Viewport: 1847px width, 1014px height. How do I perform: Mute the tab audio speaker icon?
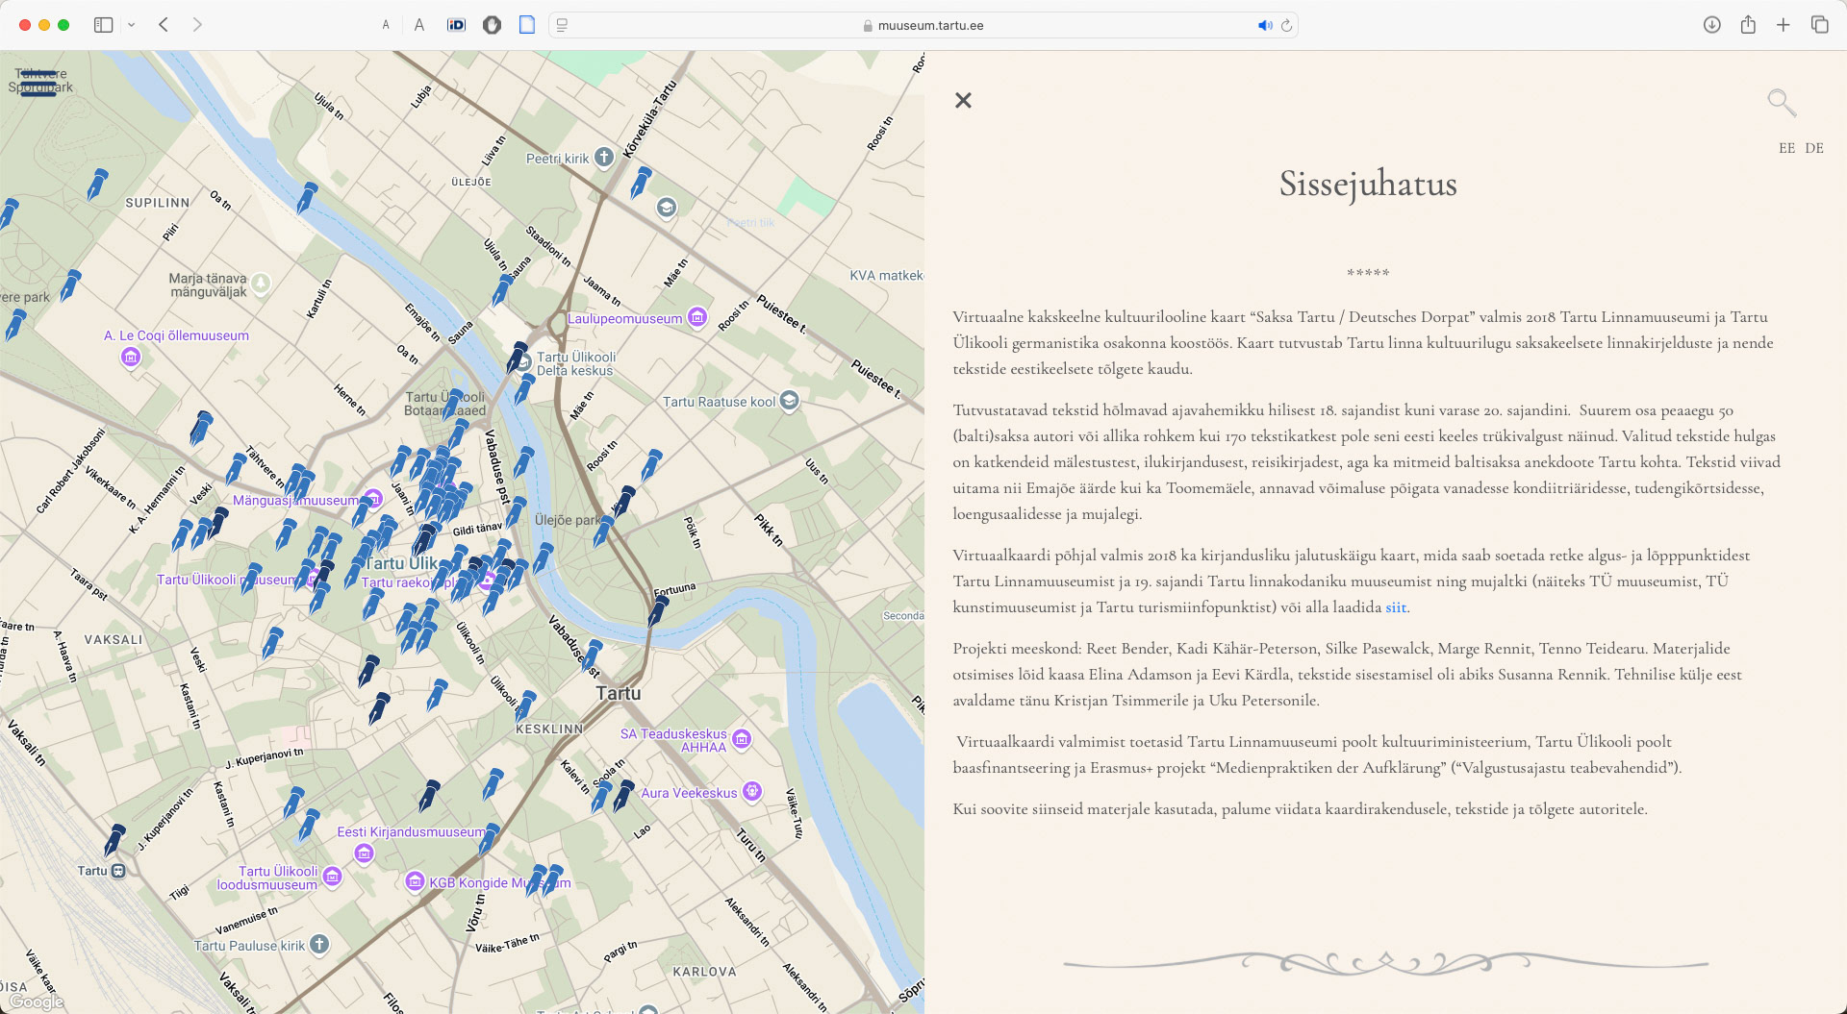pyautogui.click(x=1265, y=25)
